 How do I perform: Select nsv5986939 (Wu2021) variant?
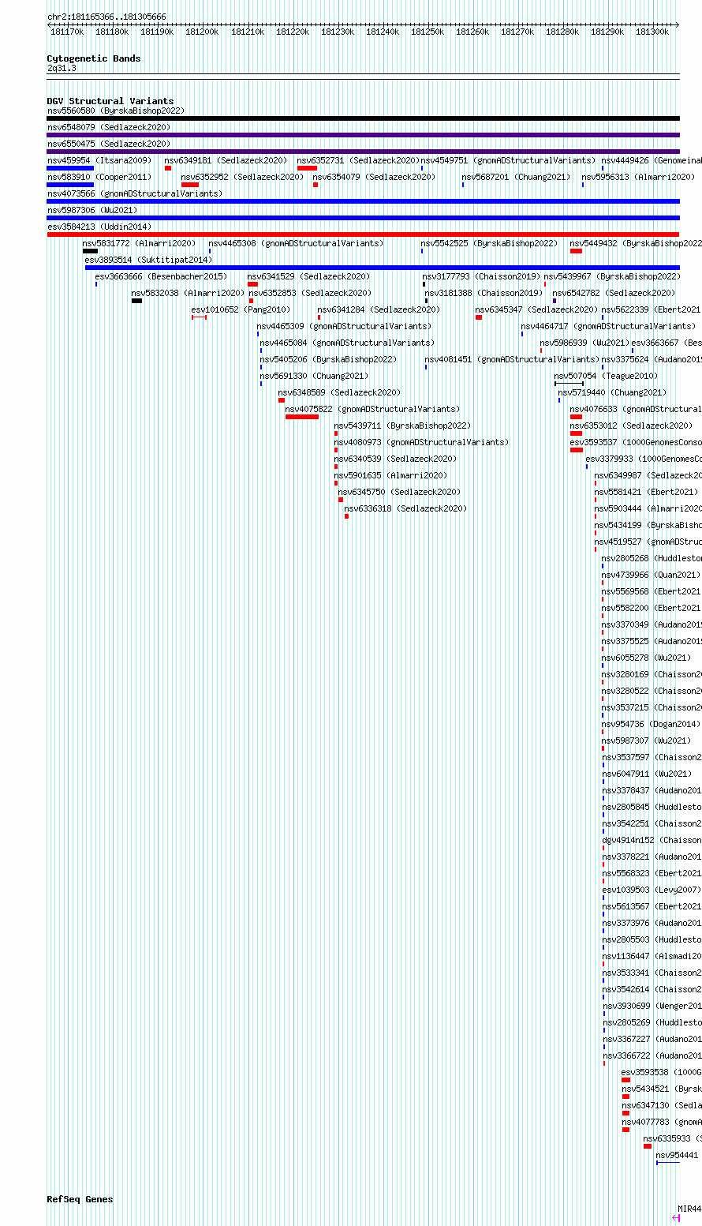(585, 343)
